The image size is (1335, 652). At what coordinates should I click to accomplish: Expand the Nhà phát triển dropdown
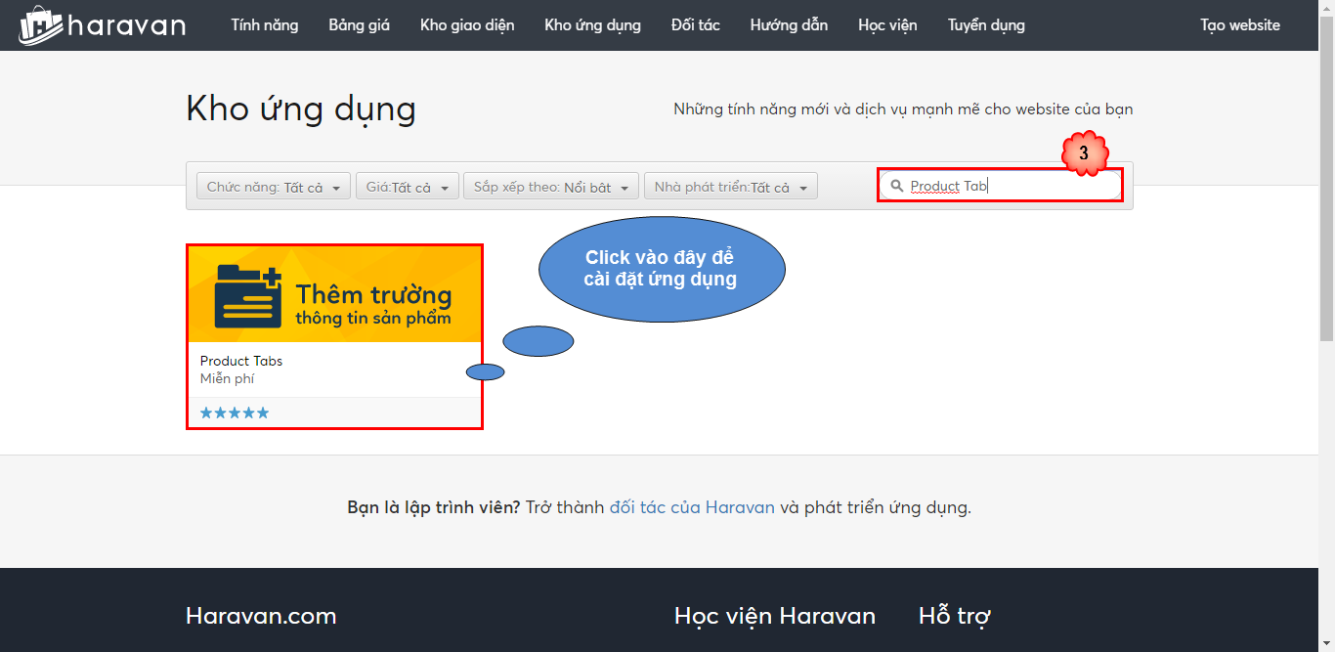[731, 187]
